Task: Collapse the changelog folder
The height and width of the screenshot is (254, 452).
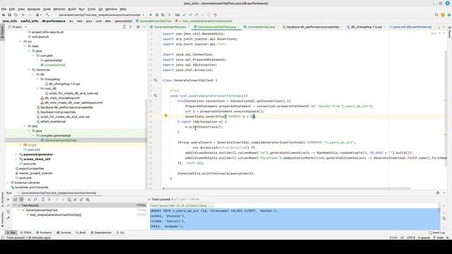Action: [37, 79]
